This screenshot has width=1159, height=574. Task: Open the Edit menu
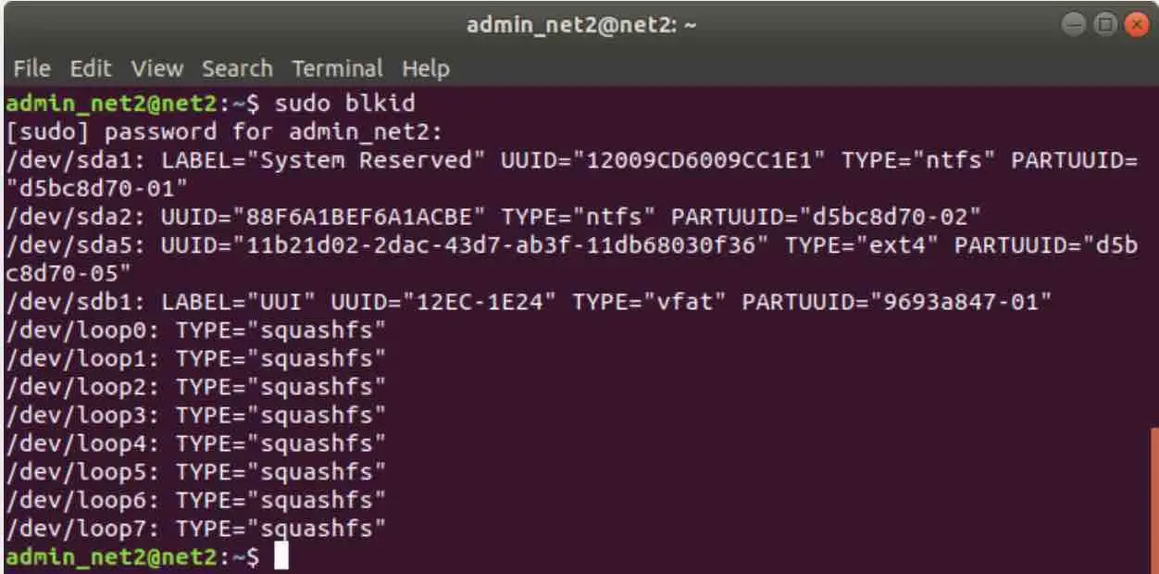[x=90, y=69]
